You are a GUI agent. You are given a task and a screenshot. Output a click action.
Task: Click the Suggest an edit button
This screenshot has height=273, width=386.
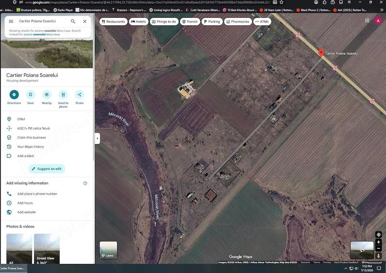[x=47, y=169]
